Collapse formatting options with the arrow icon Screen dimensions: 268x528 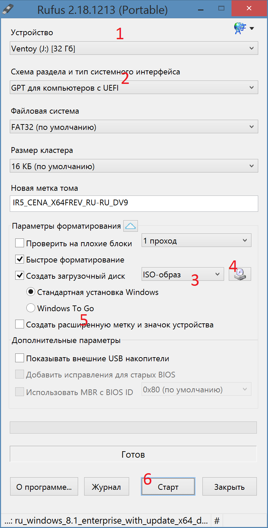pyautogui.click(x=130, y=226)
